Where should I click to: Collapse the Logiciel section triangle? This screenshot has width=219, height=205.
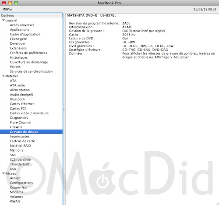(4, 20)
